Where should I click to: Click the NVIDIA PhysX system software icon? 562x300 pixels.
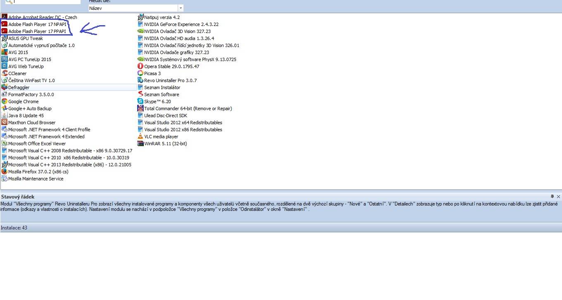tap(140, 59)
